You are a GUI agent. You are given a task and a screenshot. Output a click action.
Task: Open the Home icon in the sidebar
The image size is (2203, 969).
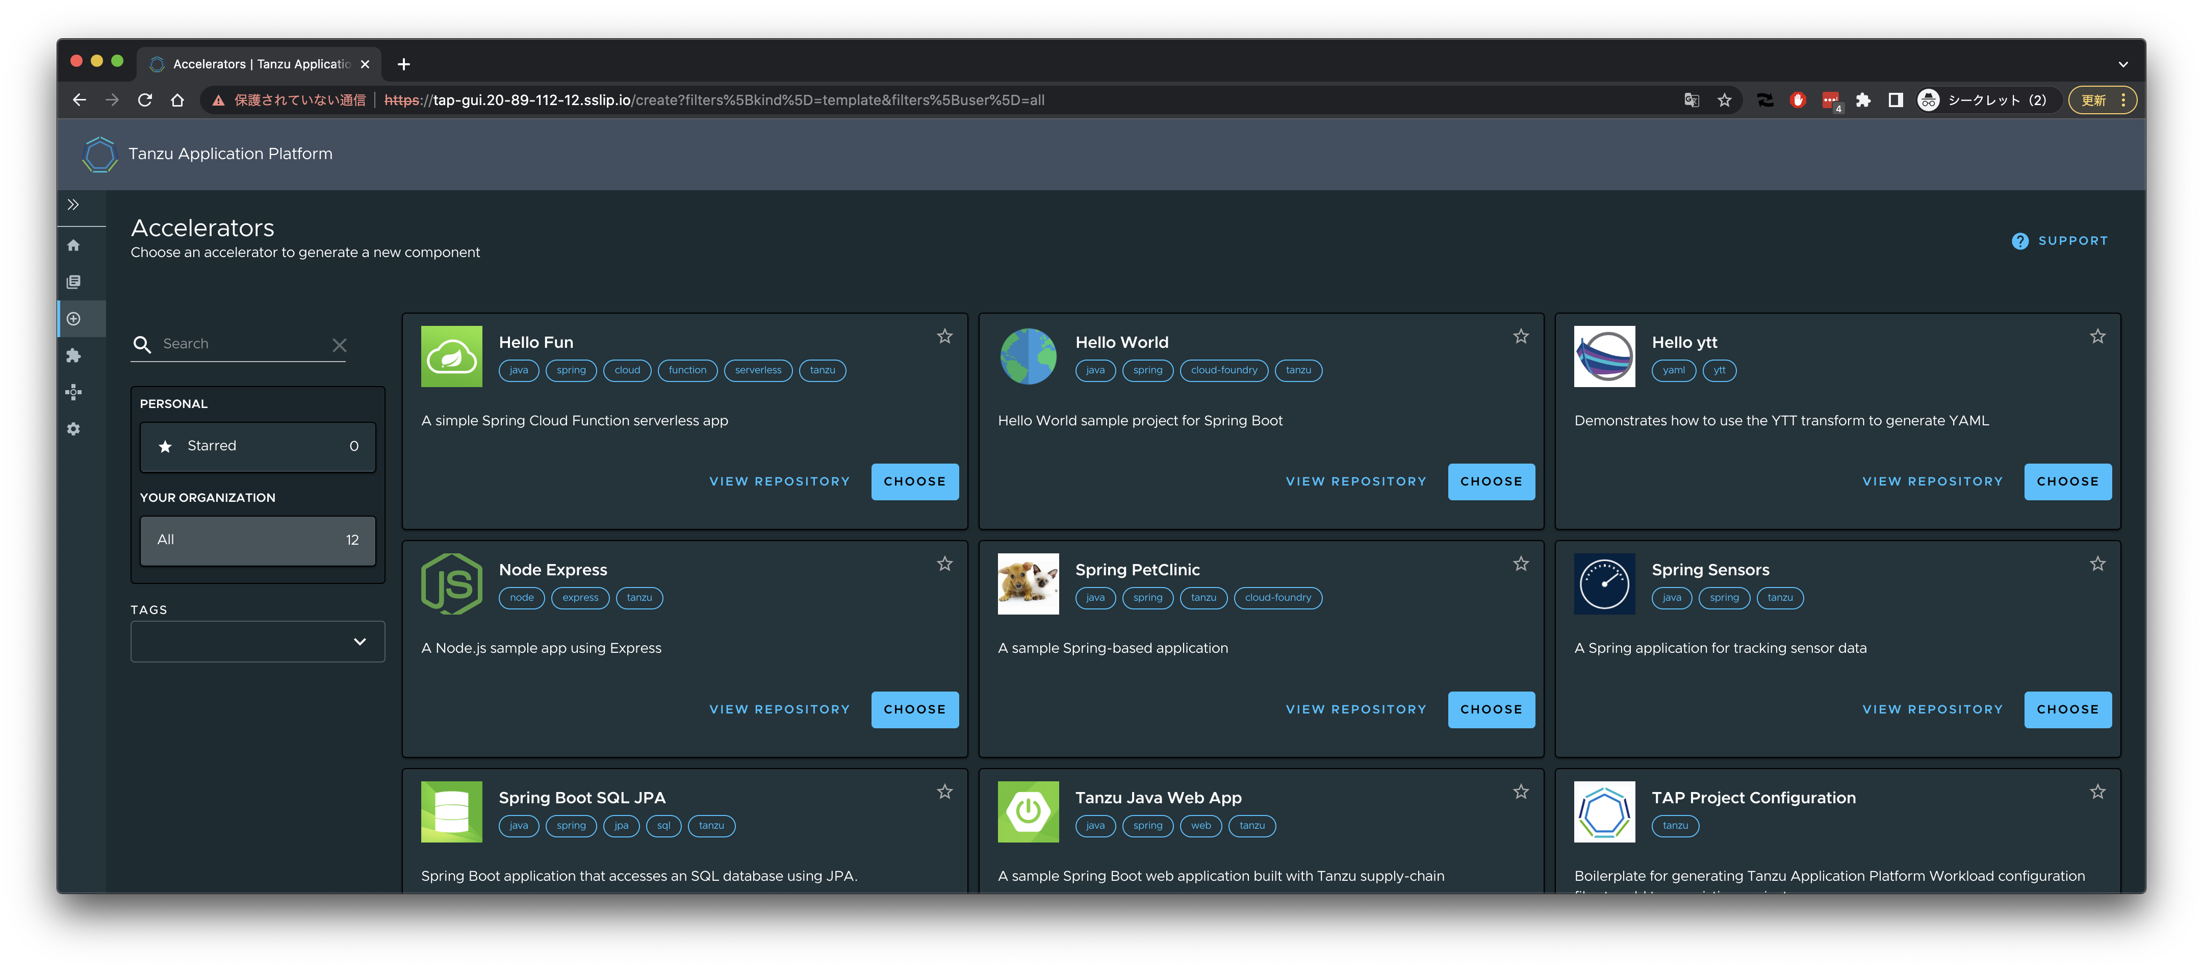pos(73,245)
